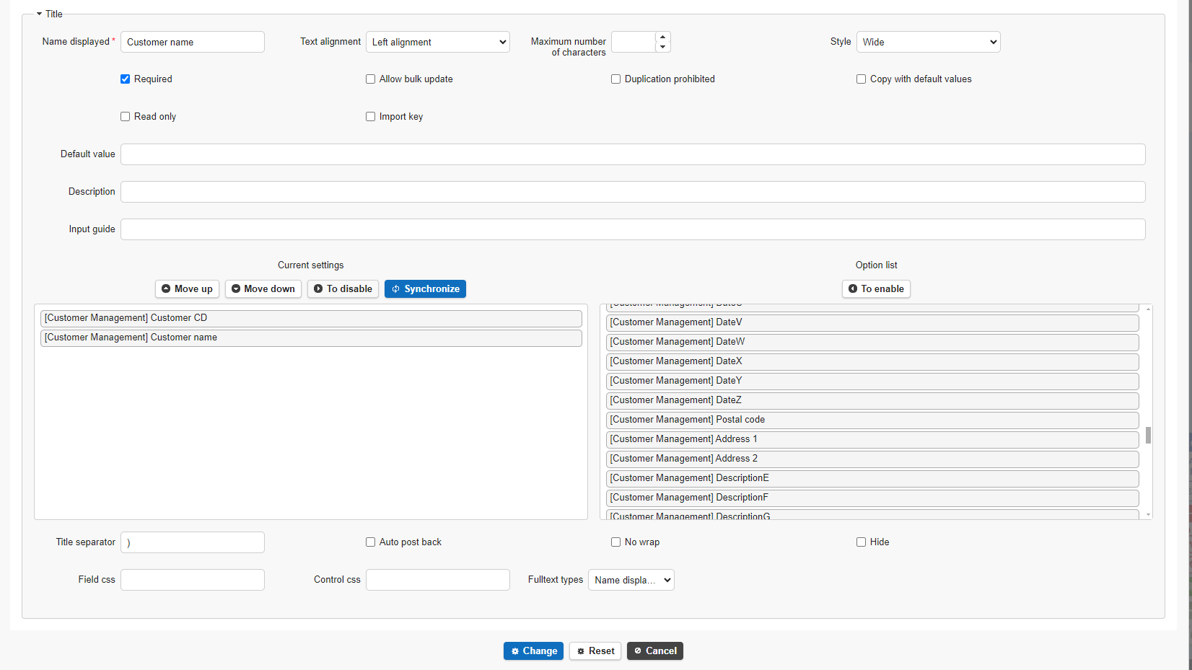The height and width of the screenshot is (670, 1192).
Task: Select Postal code in option list
Action: pos(872,420)
